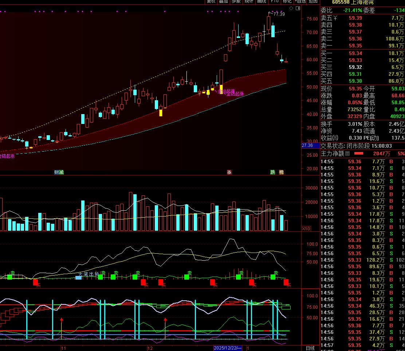Open 复权 adjustment options

(211, 1)
